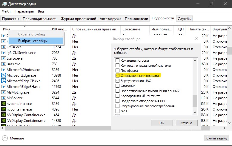Click NVDisplay.Container.exe icon with PID 1464
Viewport: 232px width, 146px height.
(3, 115)
